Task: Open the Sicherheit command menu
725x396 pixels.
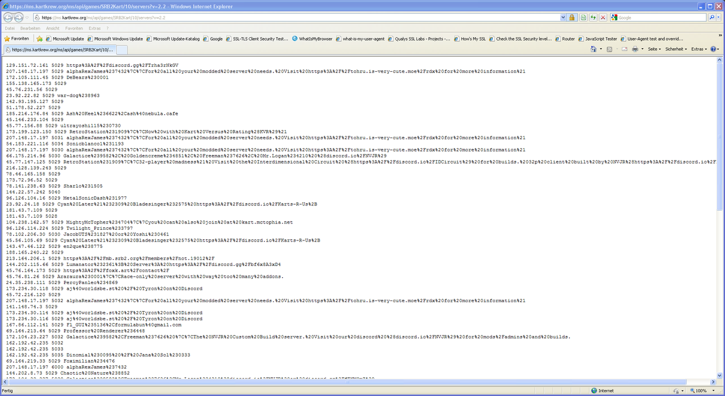Action: (x=676, y=49)
